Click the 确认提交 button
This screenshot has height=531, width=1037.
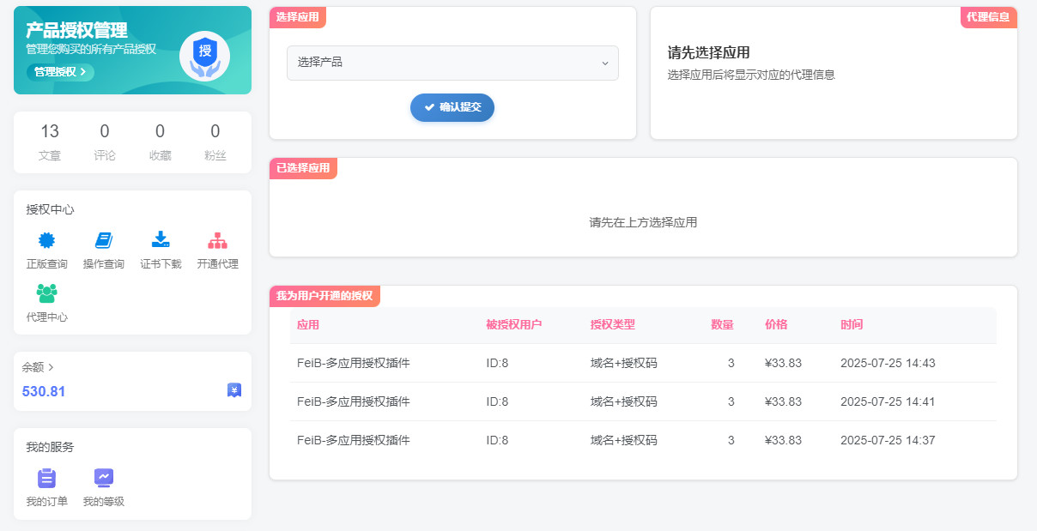click(452, 107)
